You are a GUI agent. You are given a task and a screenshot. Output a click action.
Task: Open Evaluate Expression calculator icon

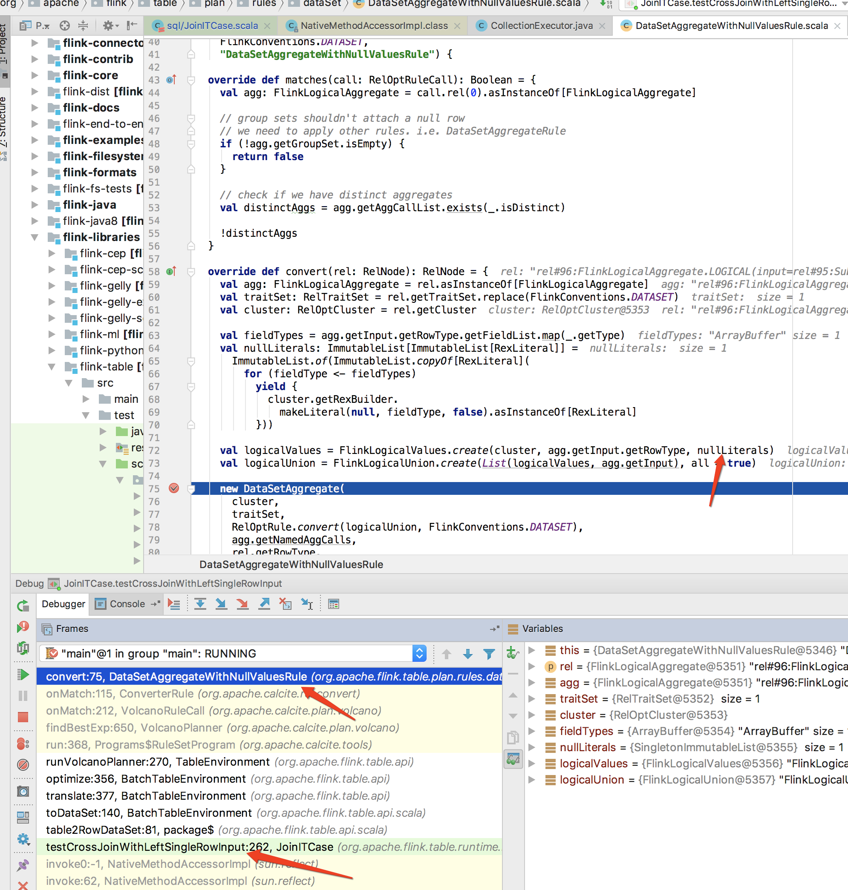pyautogui.click(x=334, y=604)
